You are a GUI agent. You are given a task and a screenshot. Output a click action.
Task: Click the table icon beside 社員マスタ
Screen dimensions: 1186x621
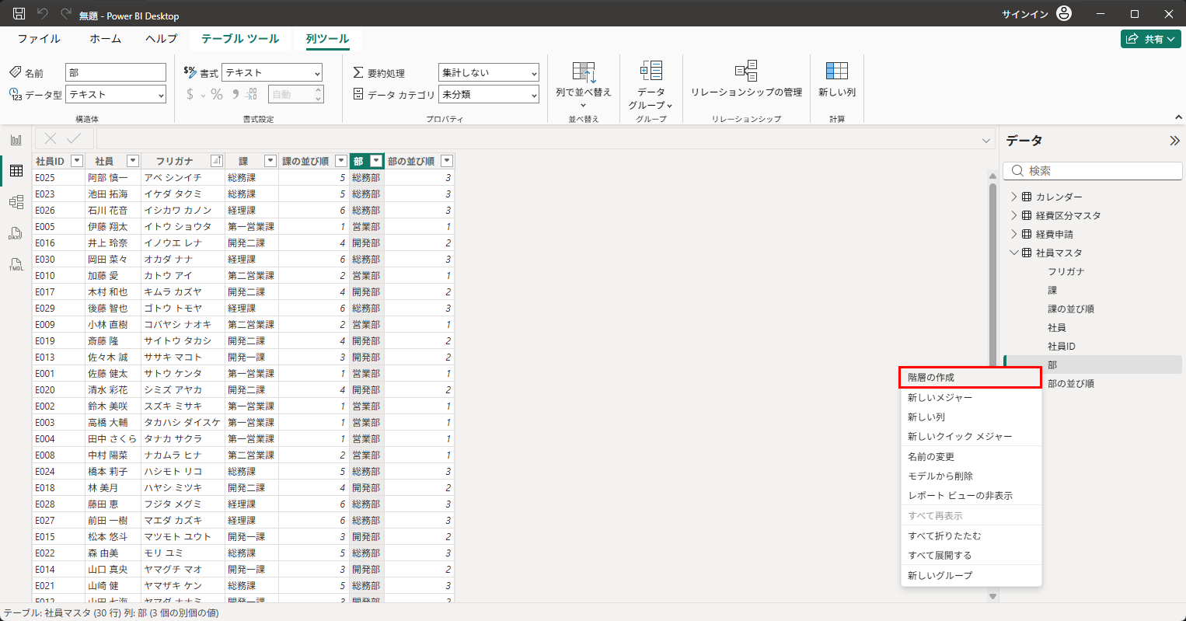coord(1027,253)
